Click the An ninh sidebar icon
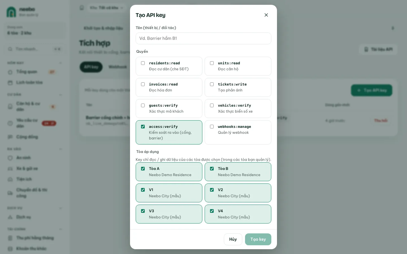 tap(10, 158)
